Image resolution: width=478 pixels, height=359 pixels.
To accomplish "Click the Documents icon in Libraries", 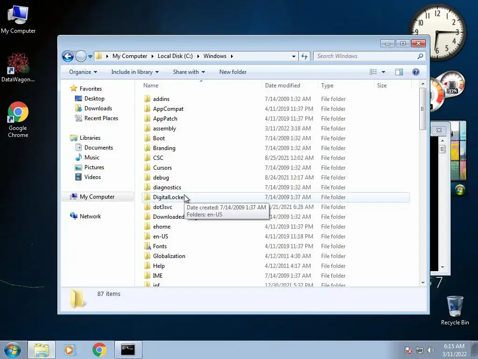I will pos(78,147).
